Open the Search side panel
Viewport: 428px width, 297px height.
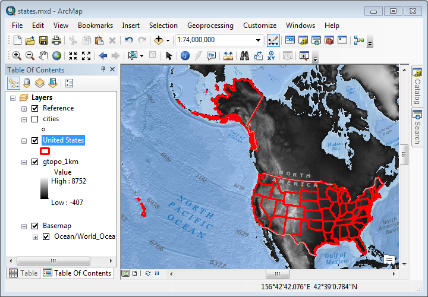[417, 127]
